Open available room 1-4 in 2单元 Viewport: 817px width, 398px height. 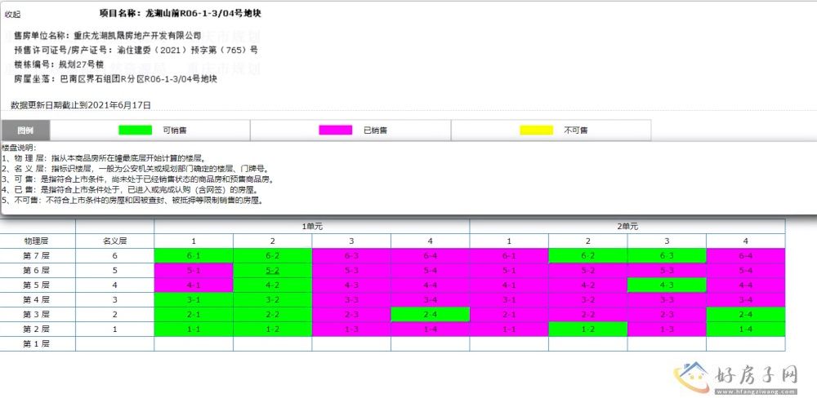point(746,329)
